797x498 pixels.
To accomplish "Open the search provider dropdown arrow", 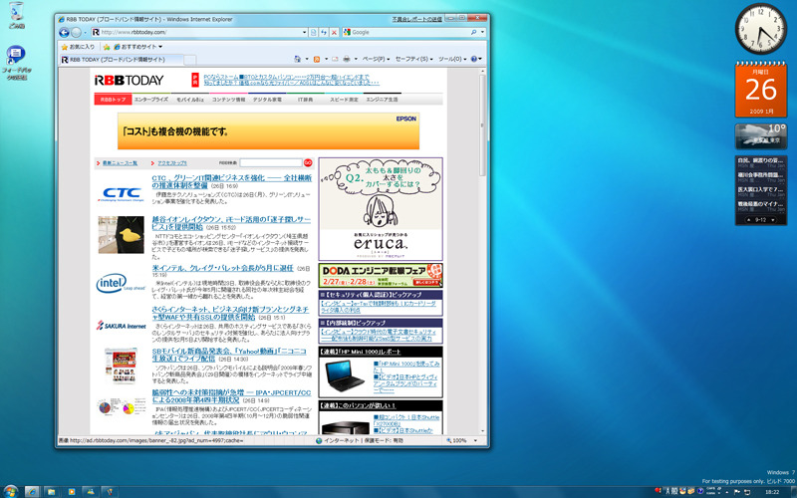I will (482, 32).
